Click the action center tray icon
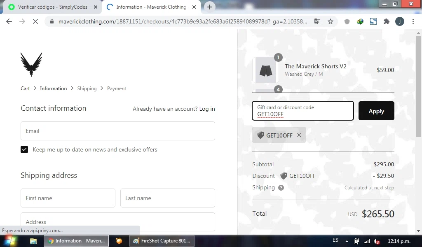 pyautogui.click(x=356, y=241)
